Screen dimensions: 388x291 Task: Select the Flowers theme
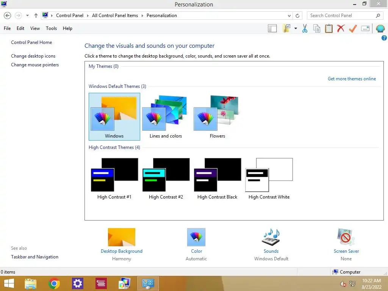point(217,117)
